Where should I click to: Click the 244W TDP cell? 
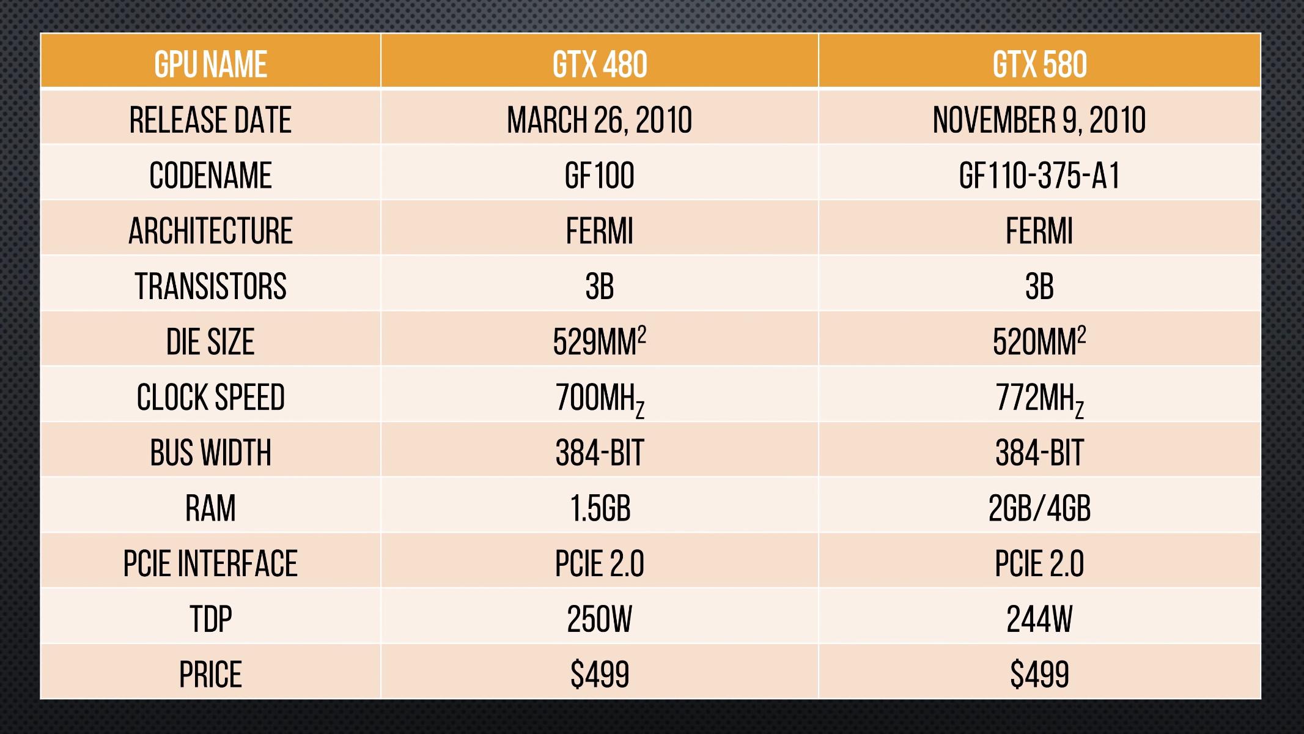1039,619
